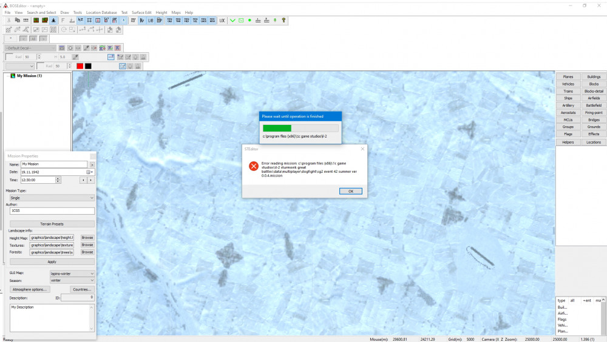
Task: Click the Copy icon in the top toolbar
Action: 17,21
